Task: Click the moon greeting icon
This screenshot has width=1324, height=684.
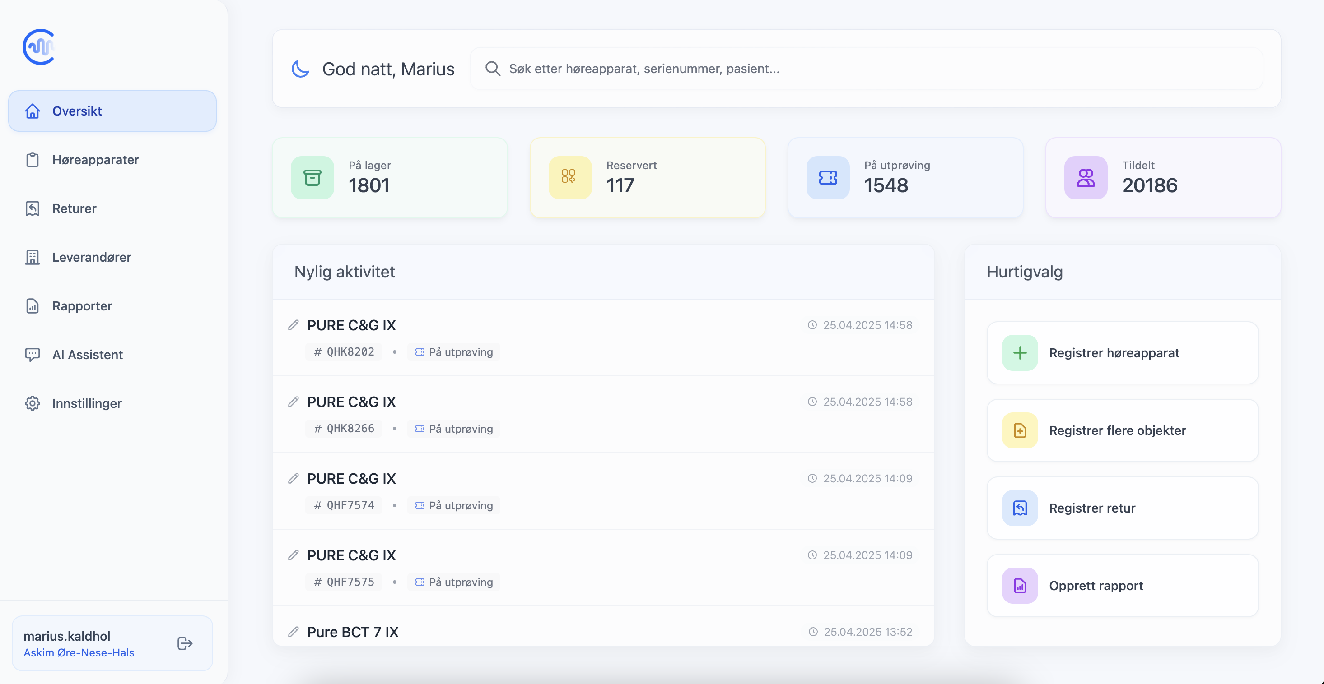Action: [301, 69]
